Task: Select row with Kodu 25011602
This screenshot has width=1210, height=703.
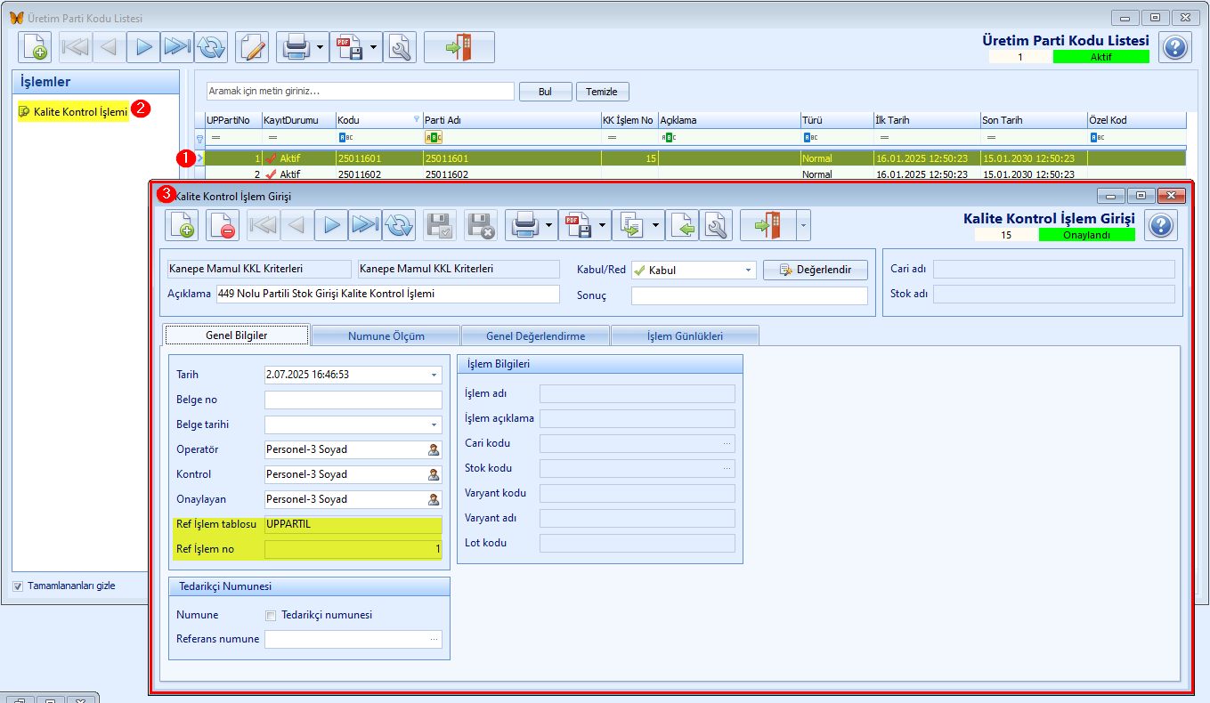Action: coord(694,174)
